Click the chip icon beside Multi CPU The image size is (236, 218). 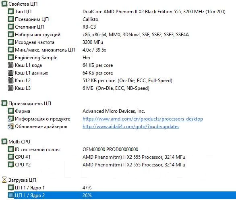[4, 142]
